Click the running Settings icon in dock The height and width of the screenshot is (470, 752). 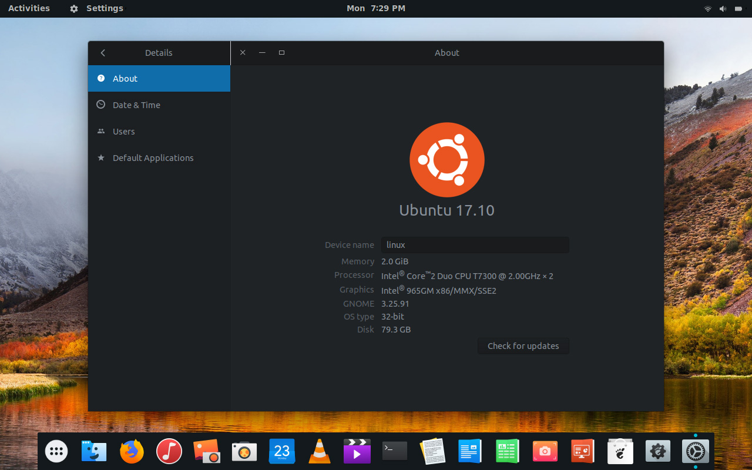click(x=696, y=451)
